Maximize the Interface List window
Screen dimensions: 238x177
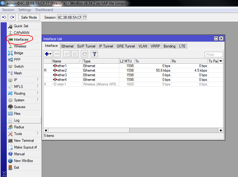pyautogui.click(x=216, y=39)
